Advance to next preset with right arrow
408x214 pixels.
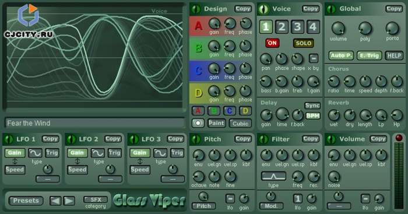coord(69,201)
